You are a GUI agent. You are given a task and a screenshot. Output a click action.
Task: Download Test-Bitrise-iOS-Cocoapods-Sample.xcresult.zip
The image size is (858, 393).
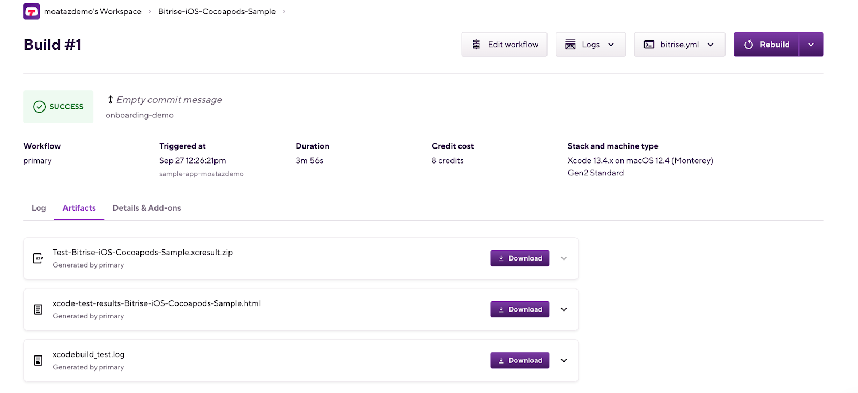(x=520, y=258)
